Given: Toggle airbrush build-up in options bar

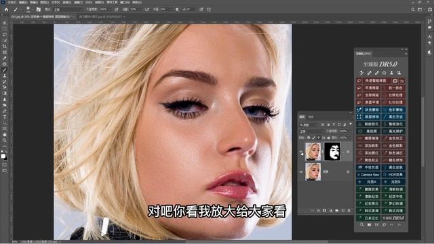Looking at the screenshot, I should 146,9.
